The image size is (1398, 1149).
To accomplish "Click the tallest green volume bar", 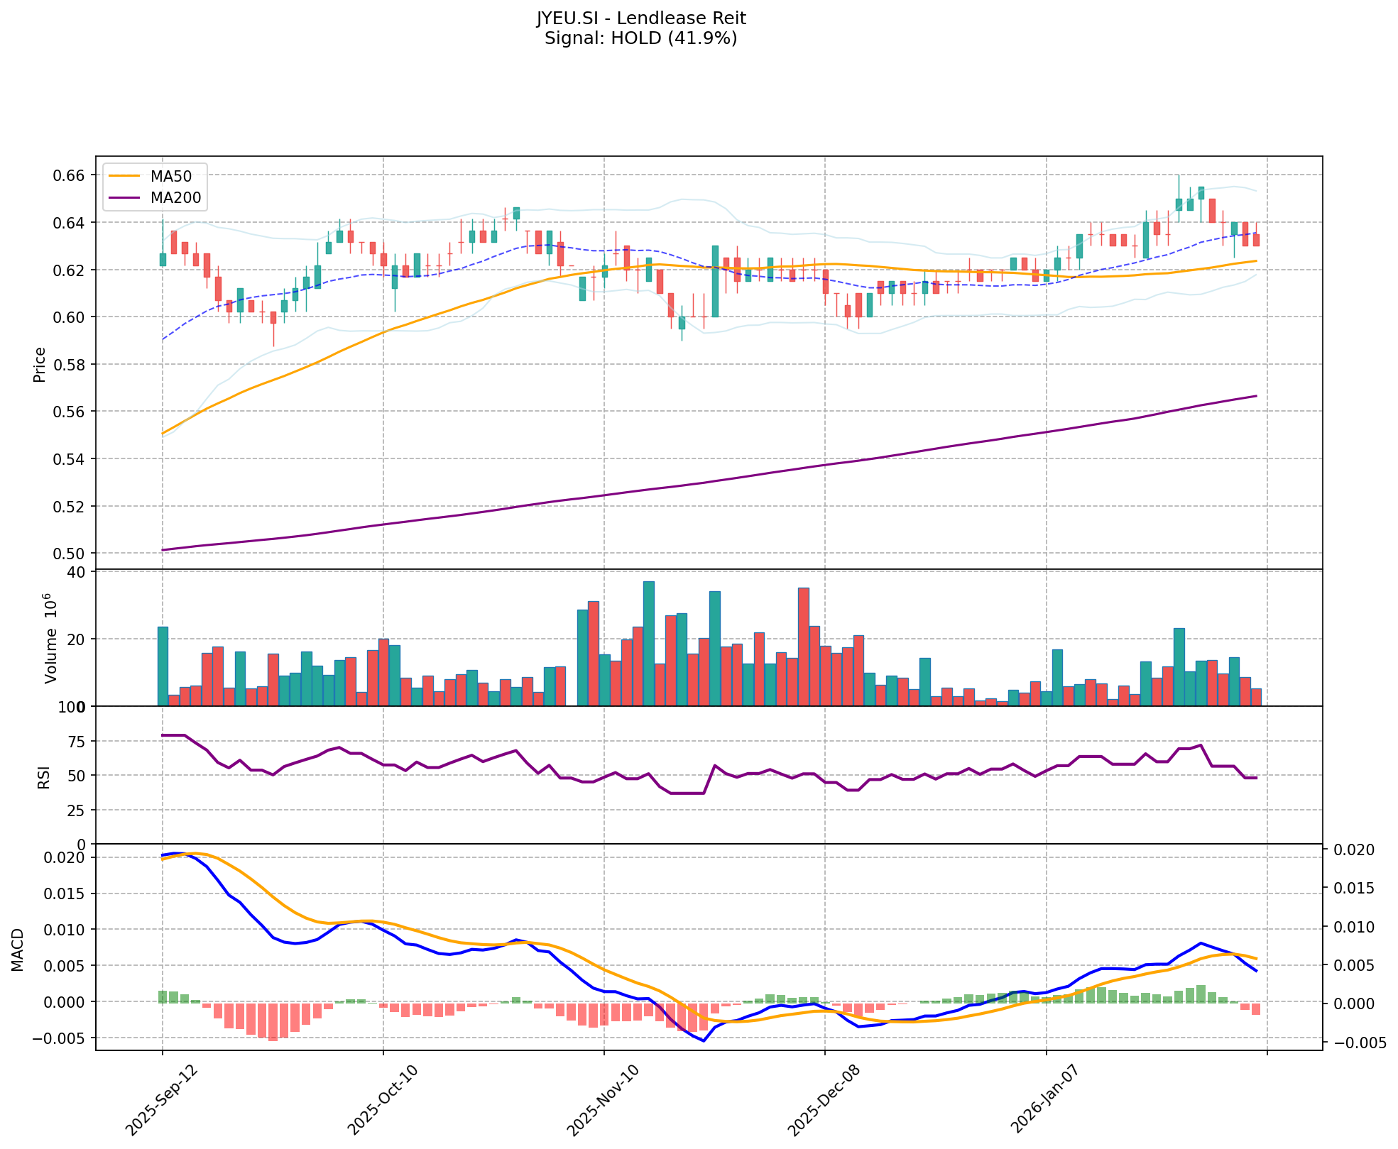I will pos(648,643).
